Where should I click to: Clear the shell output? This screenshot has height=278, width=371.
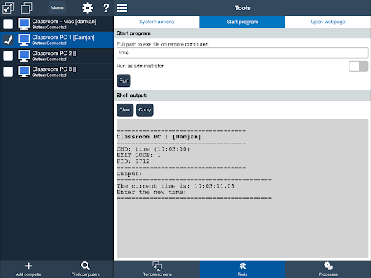click(x=125, y=110)
